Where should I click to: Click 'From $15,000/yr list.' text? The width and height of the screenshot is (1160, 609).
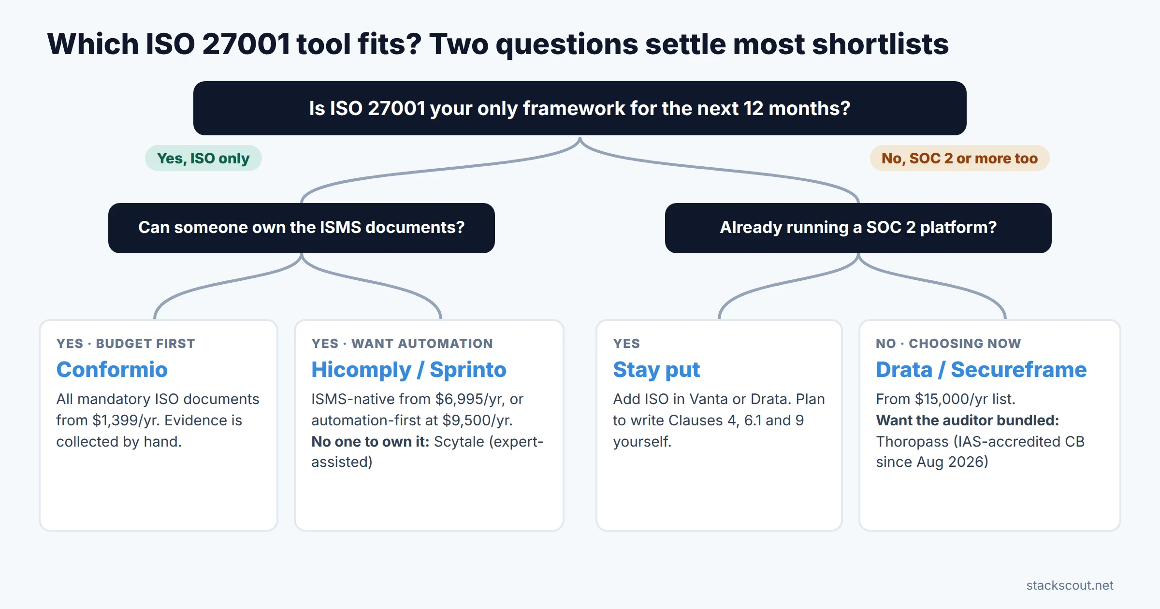pos(945,399)
